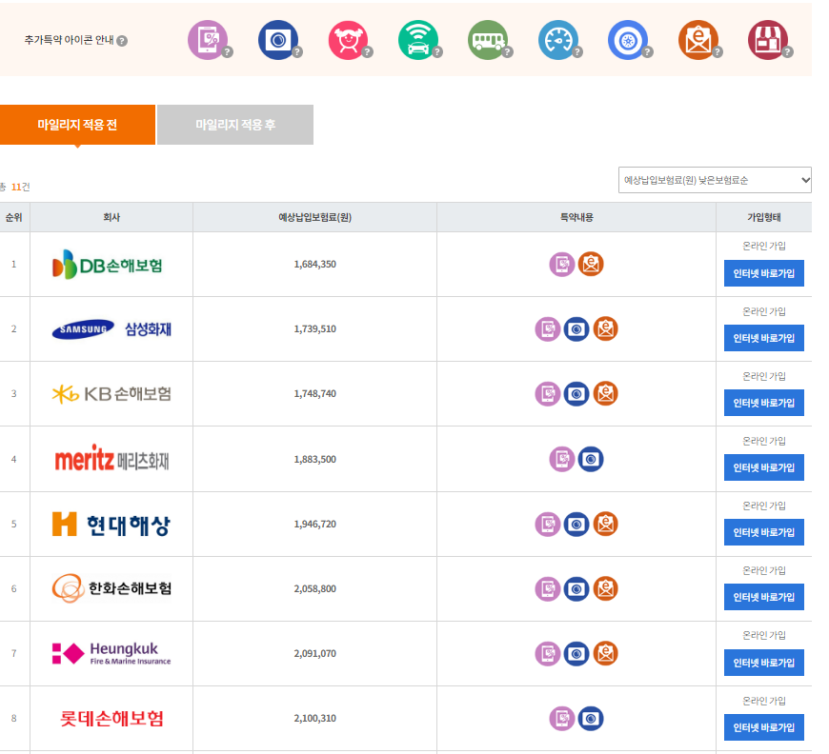Image resolution: width=829 pixels, height=754 pixels.
Task: Click the premium value 1,684,350
Action: tap(315, 265)
